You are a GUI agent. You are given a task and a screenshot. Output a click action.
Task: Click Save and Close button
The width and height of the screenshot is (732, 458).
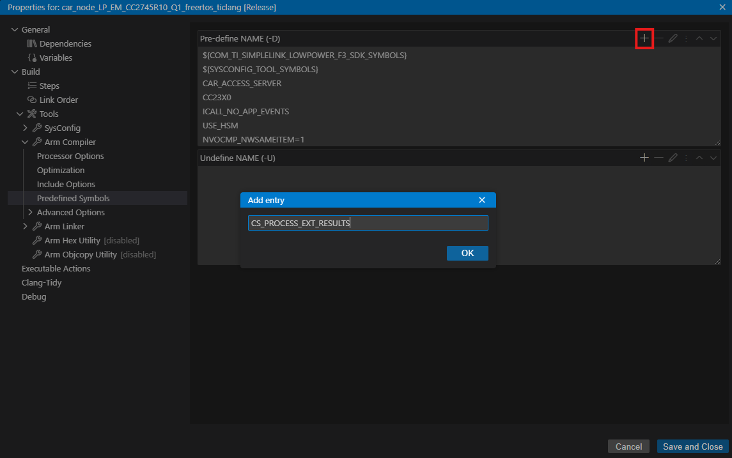tap(693, 446)
